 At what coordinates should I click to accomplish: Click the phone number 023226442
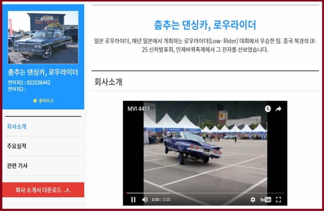pos(38,83)
